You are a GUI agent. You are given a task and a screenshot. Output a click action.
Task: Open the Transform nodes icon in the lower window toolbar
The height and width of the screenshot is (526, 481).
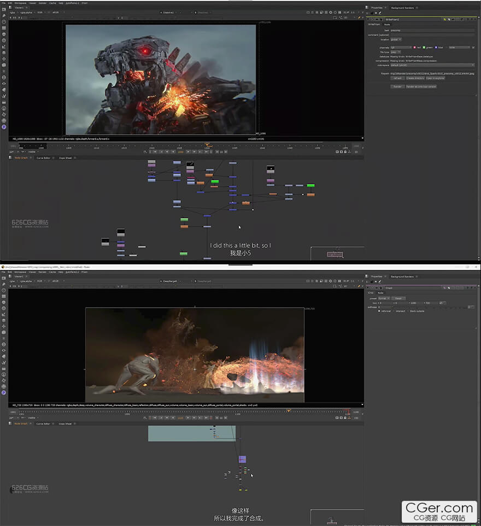4,326
